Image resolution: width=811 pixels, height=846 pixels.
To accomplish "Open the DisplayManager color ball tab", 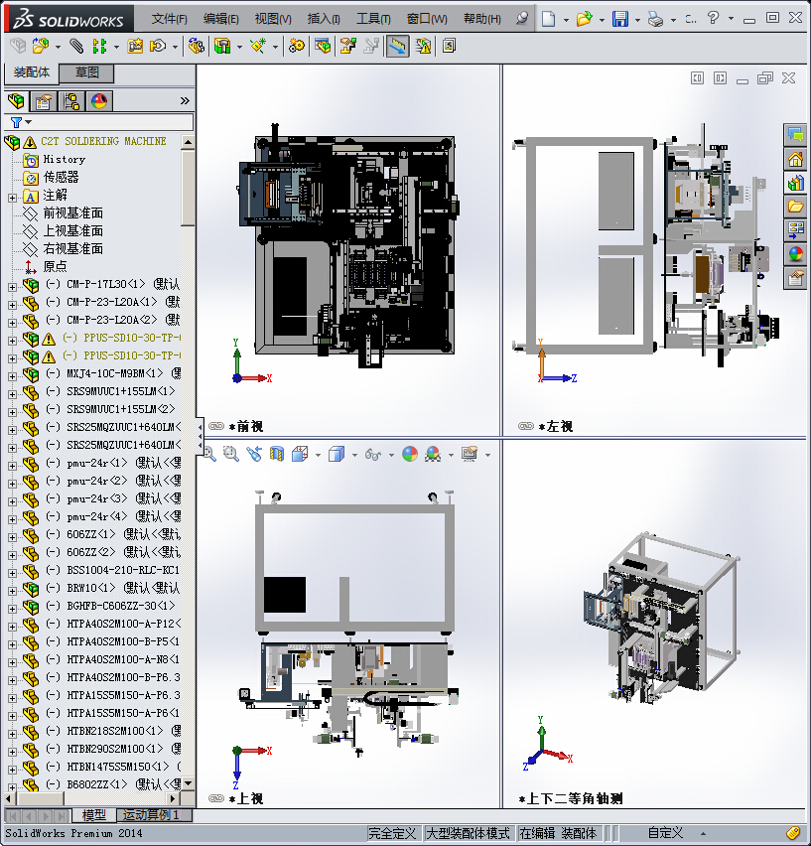I will (x=99, y=101).
